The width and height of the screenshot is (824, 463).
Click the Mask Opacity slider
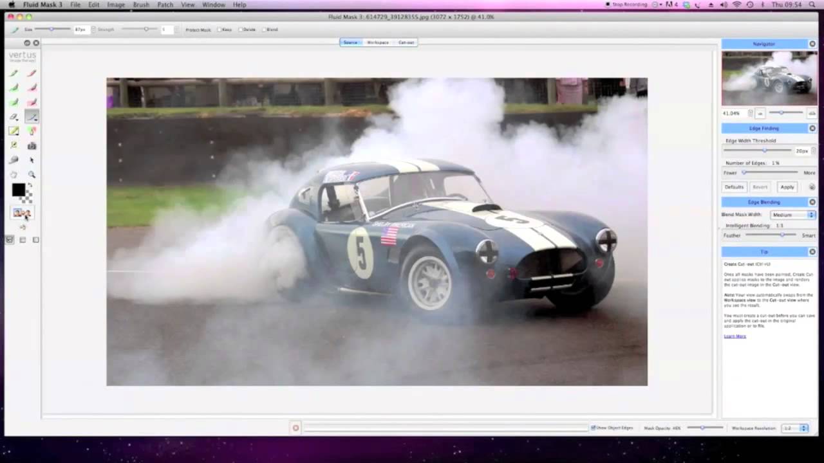705,428
